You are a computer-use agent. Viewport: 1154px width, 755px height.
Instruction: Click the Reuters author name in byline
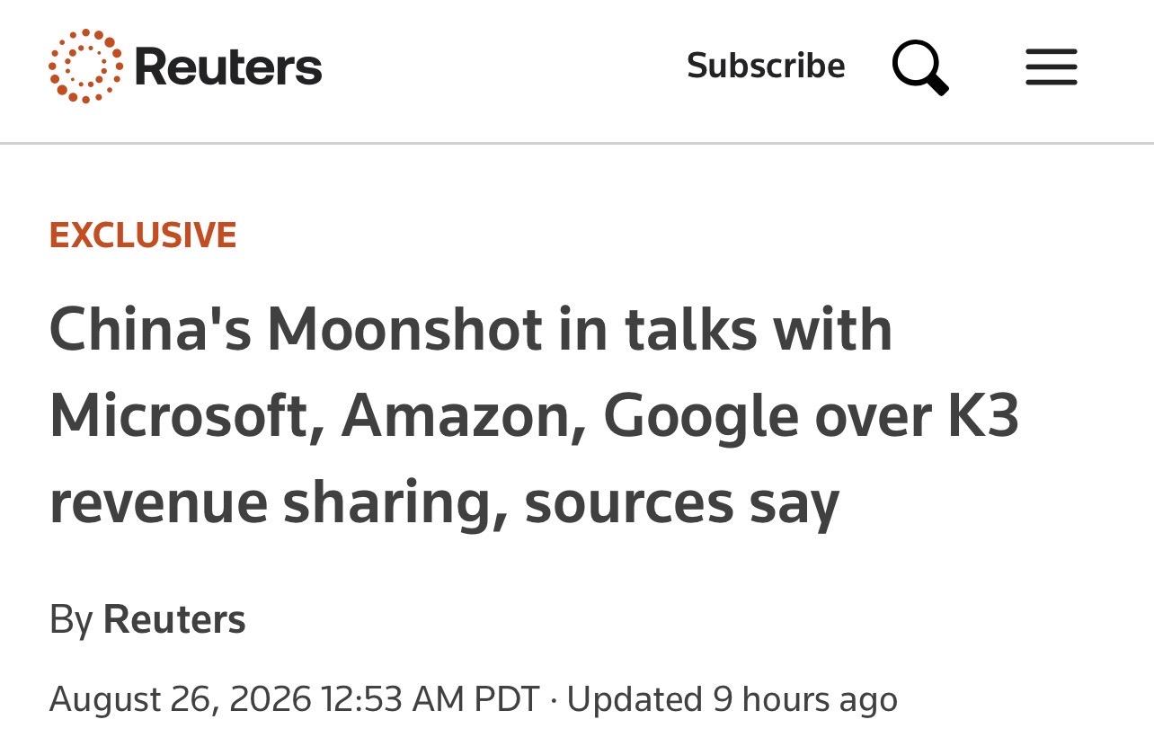pyautogui.click(x=174, y=619)
